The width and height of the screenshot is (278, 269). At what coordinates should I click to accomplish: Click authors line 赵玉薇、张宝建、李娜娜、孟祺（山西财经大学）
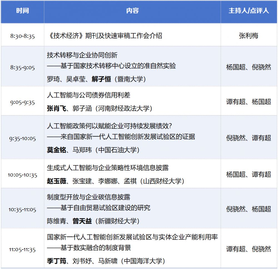(116, 181)
